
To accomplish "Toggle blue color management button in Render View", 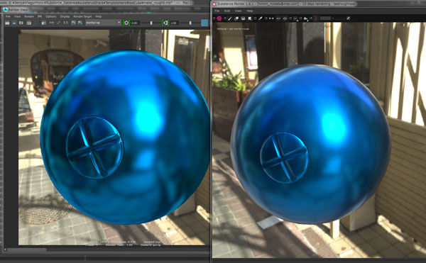I will click(204, 23).
